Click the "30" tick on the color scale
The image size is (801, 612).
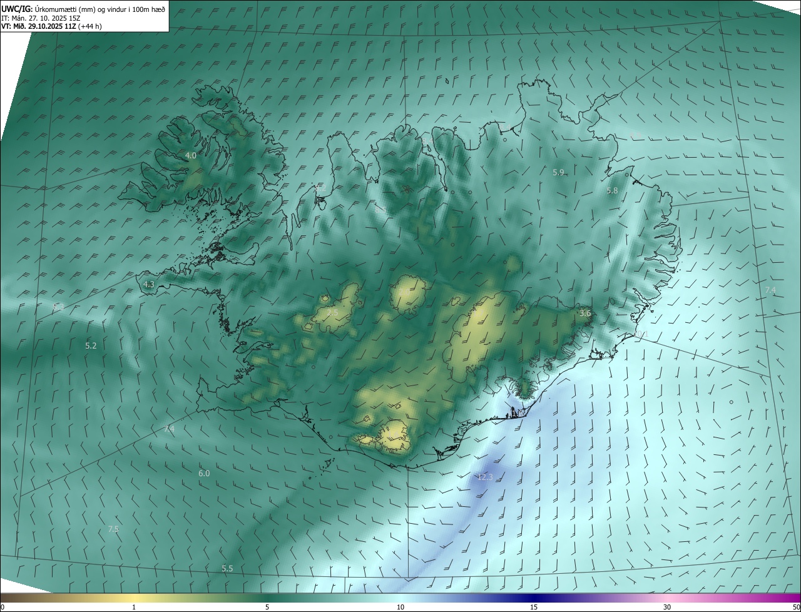click(x=667, y=607)
